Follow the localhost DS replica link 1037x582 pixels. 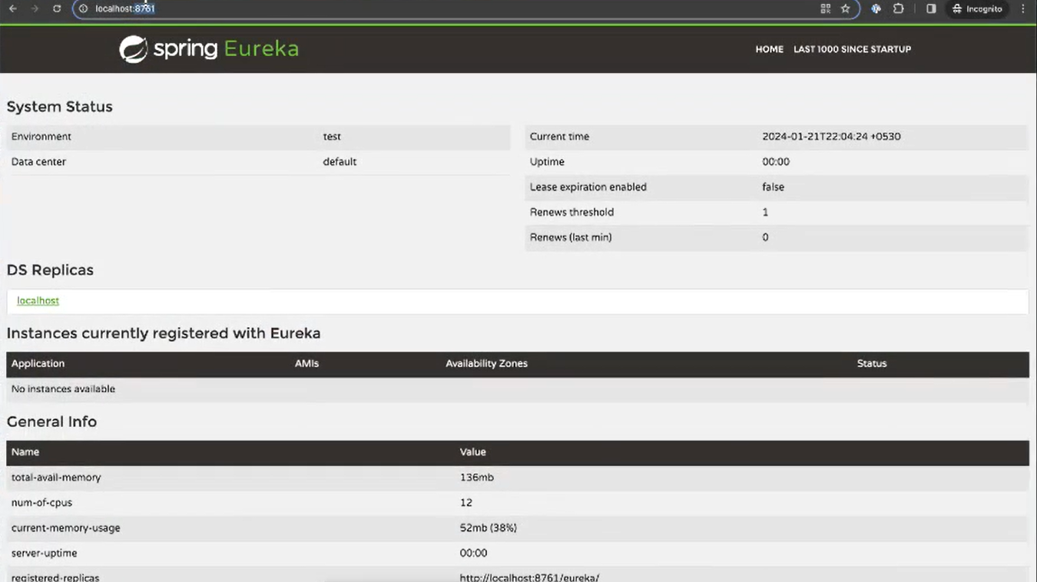coord(38,301)
